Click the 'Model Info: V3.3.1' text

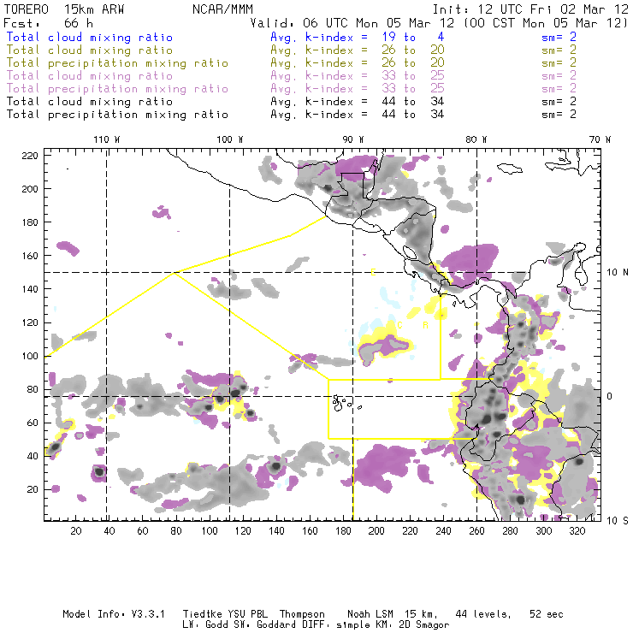(x=114, y=614)
